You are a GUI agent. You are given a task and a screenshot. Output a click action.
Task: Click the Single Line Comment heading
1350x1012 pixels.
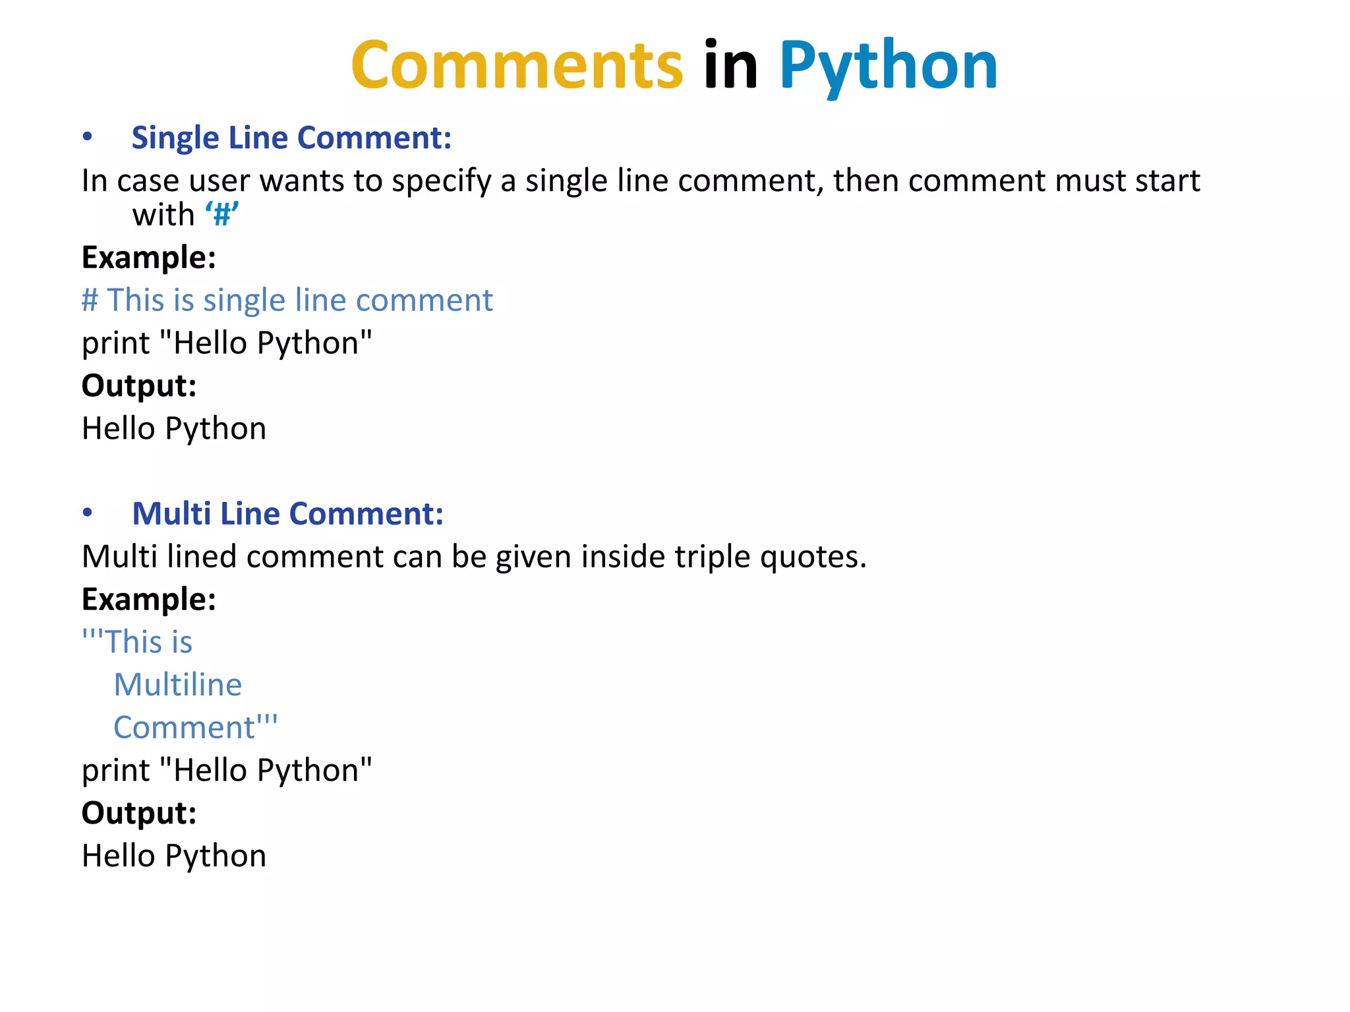[291, 138]
